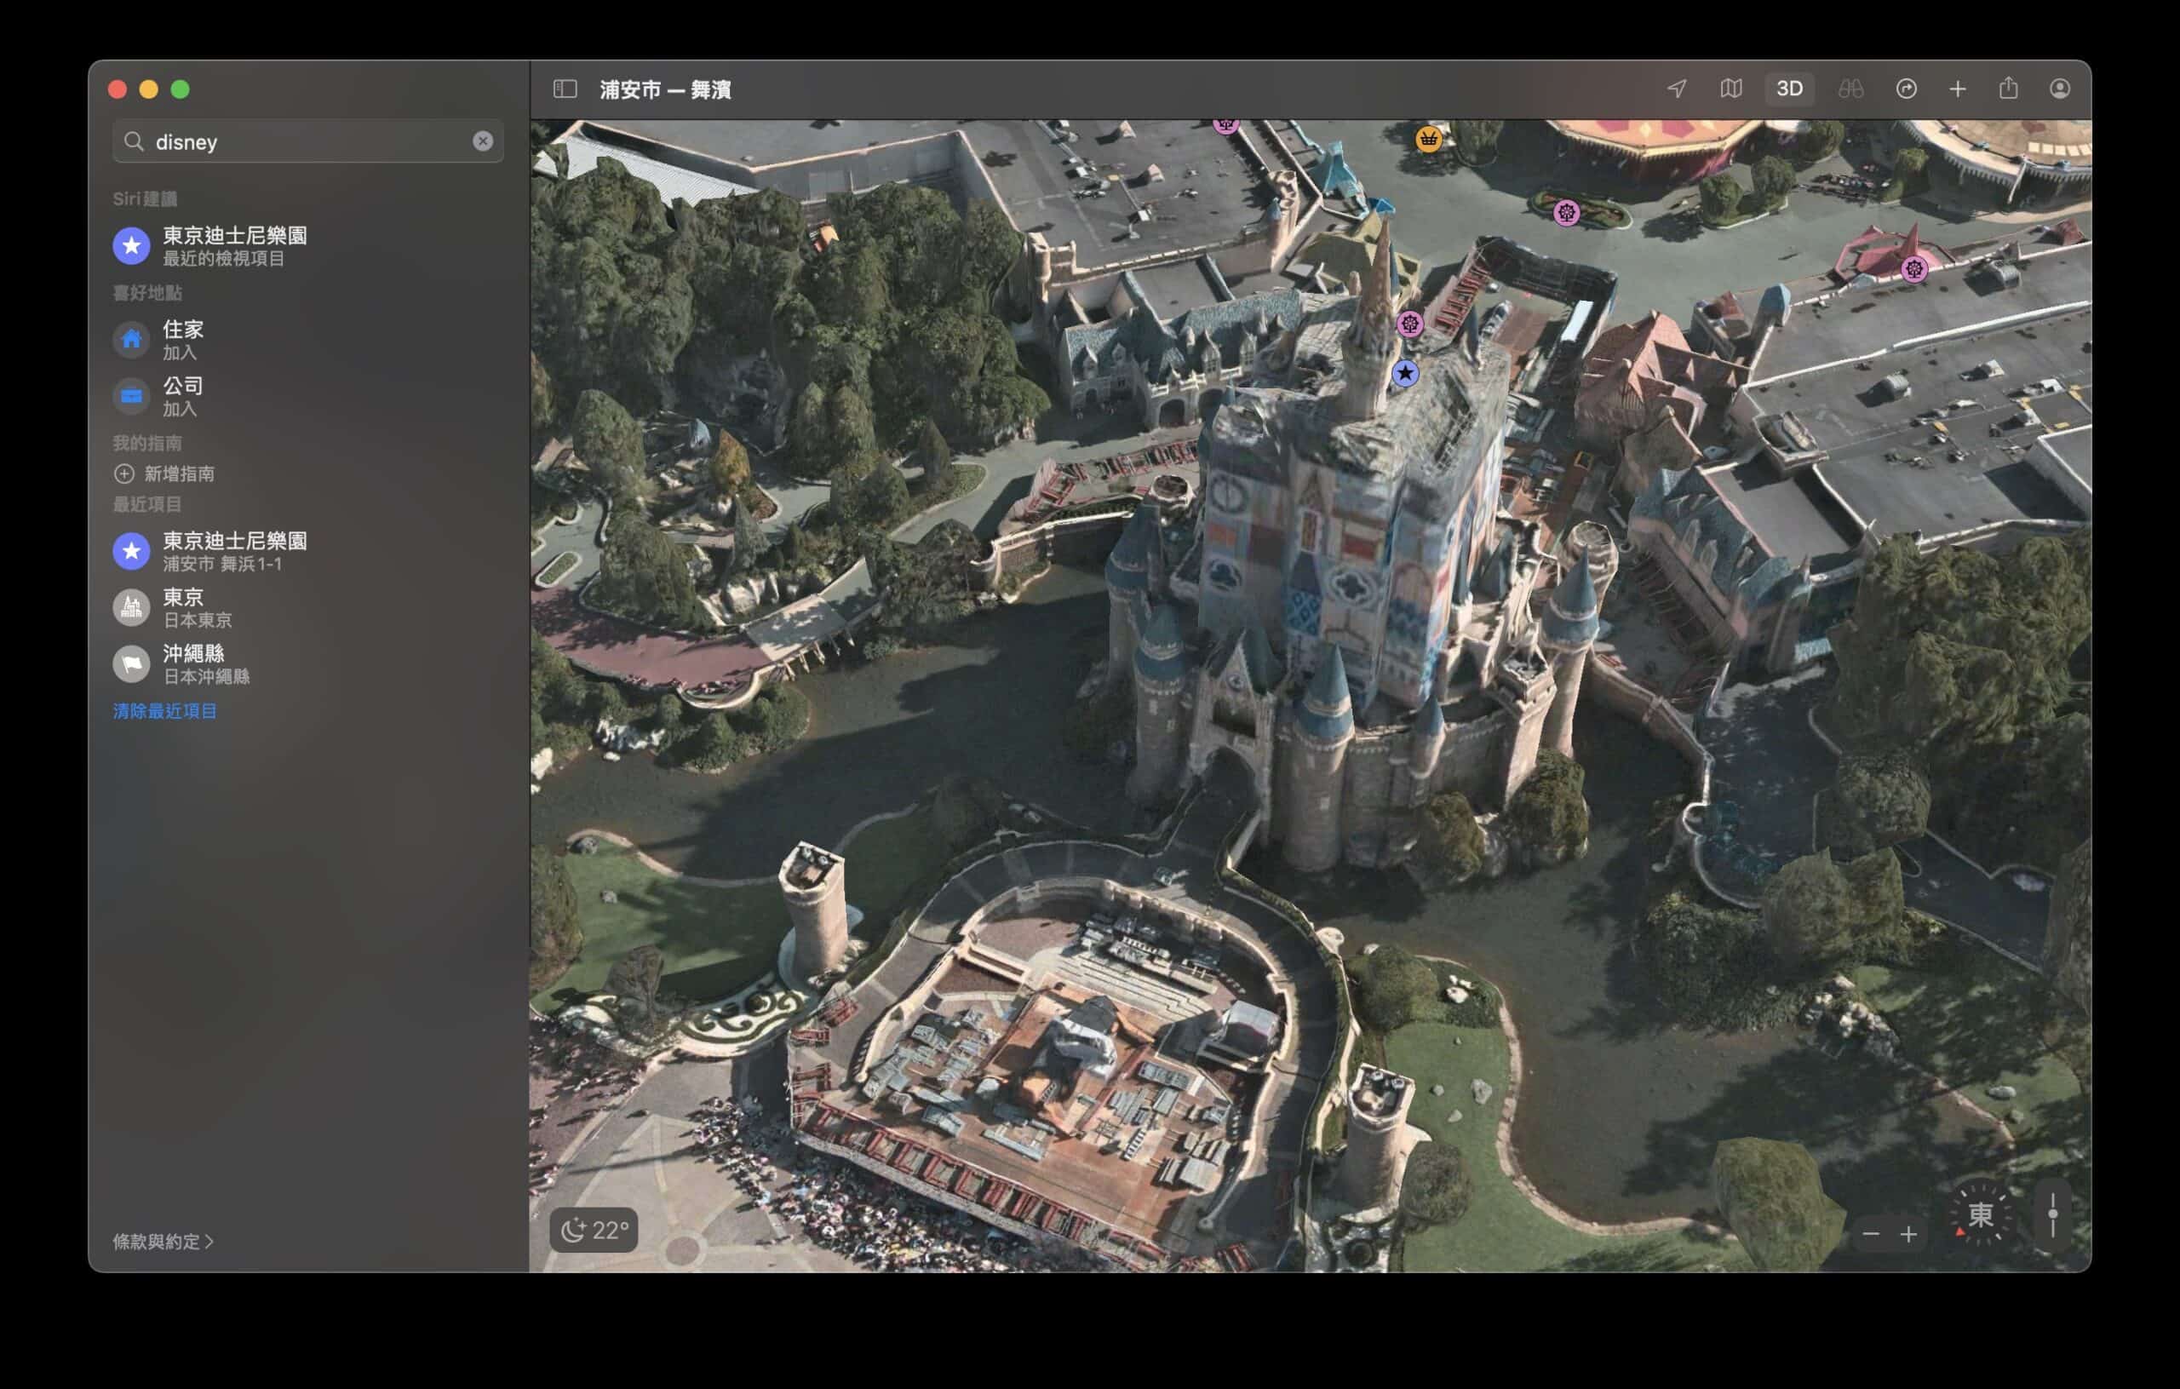Open directions from the toolbar

(1906, 89)
